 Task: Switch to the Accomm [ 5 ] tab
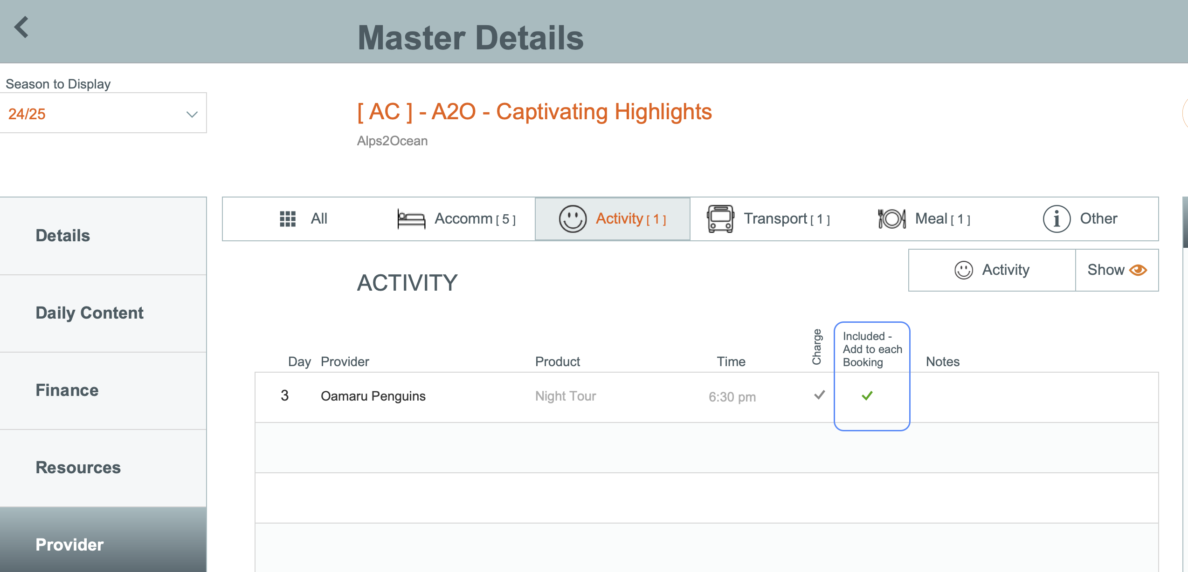pyautogui.click(x=456, y=218)
